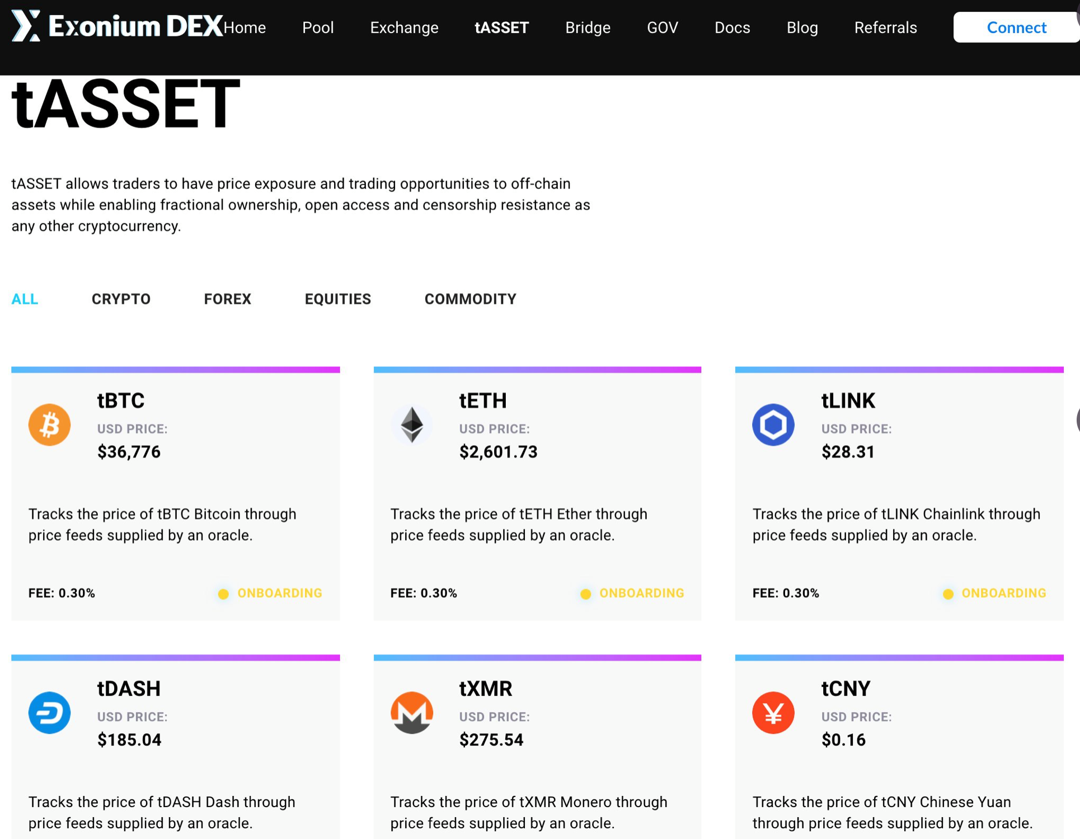Click the tLINK Chainlink icon

coord(773,425)
